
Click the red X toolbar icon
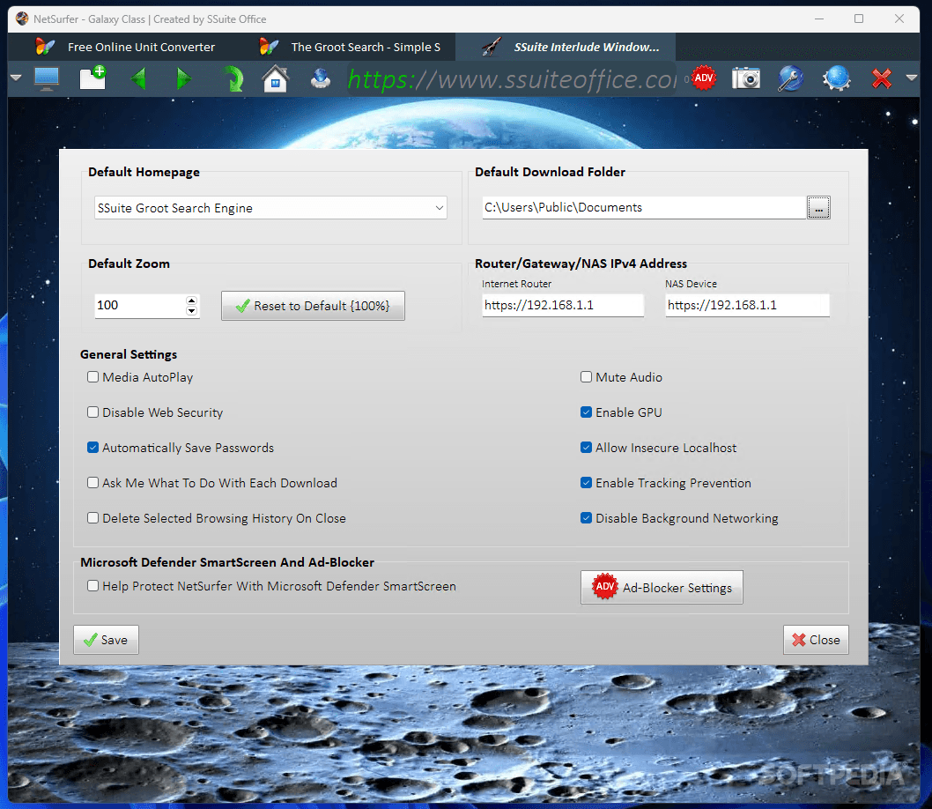882,78
